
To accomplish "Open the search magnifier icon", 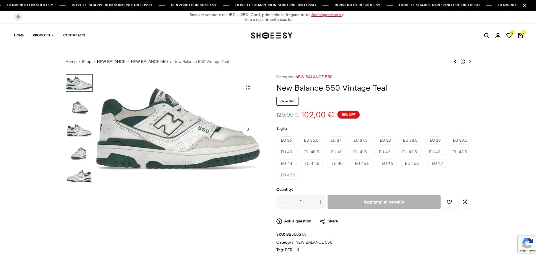I will 486,36.
